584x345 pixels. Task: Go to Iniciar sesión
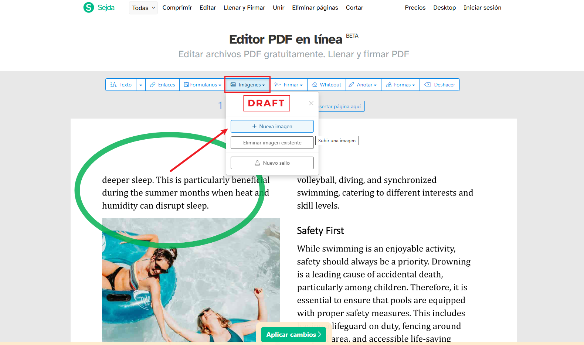tap(482, 7)
